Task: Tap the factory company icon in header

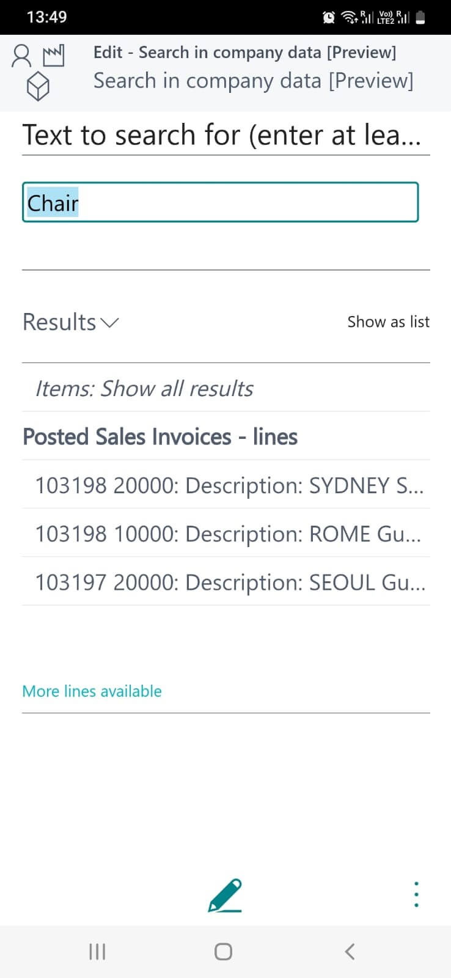Action: tap(54, 56)
